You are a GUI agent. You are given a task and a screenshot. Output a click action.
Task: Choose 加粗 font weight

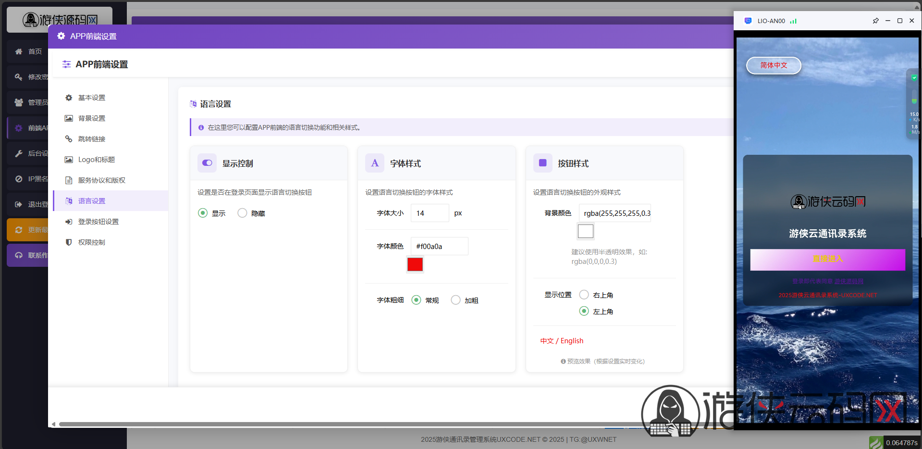pyautogui.click(x=455, y=300)
